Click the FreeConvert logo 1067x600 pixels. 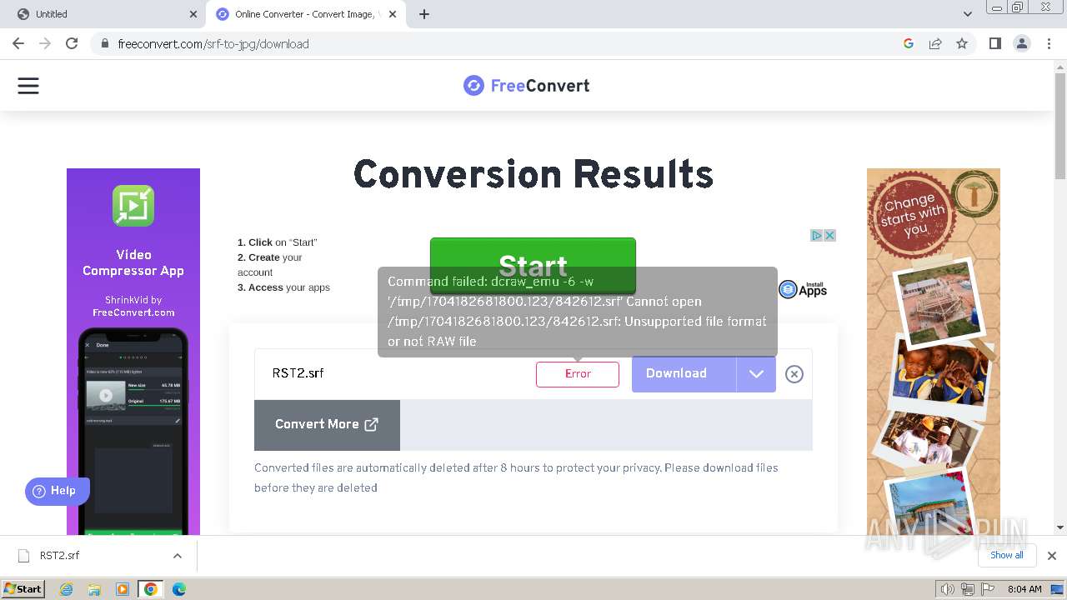(x=527, y=86)
